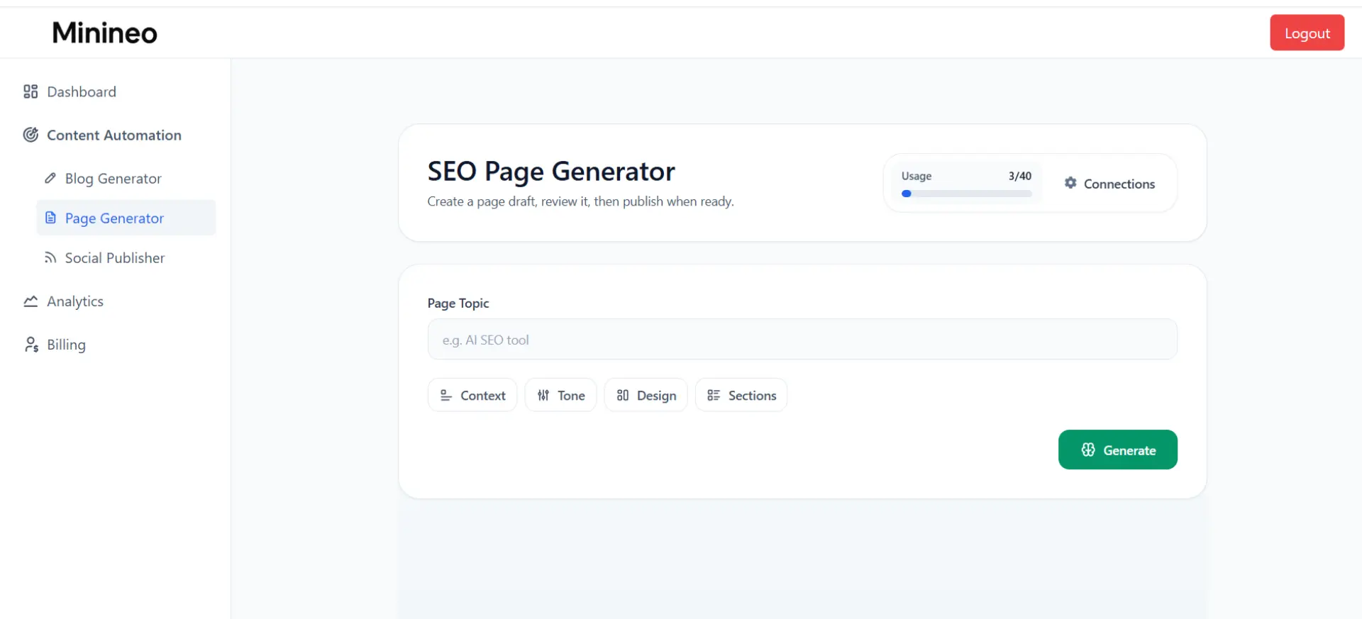This screenshot has width=1362, height=619.
Task: Click the Page Generator document icon
Action: (x=50, y=218)
